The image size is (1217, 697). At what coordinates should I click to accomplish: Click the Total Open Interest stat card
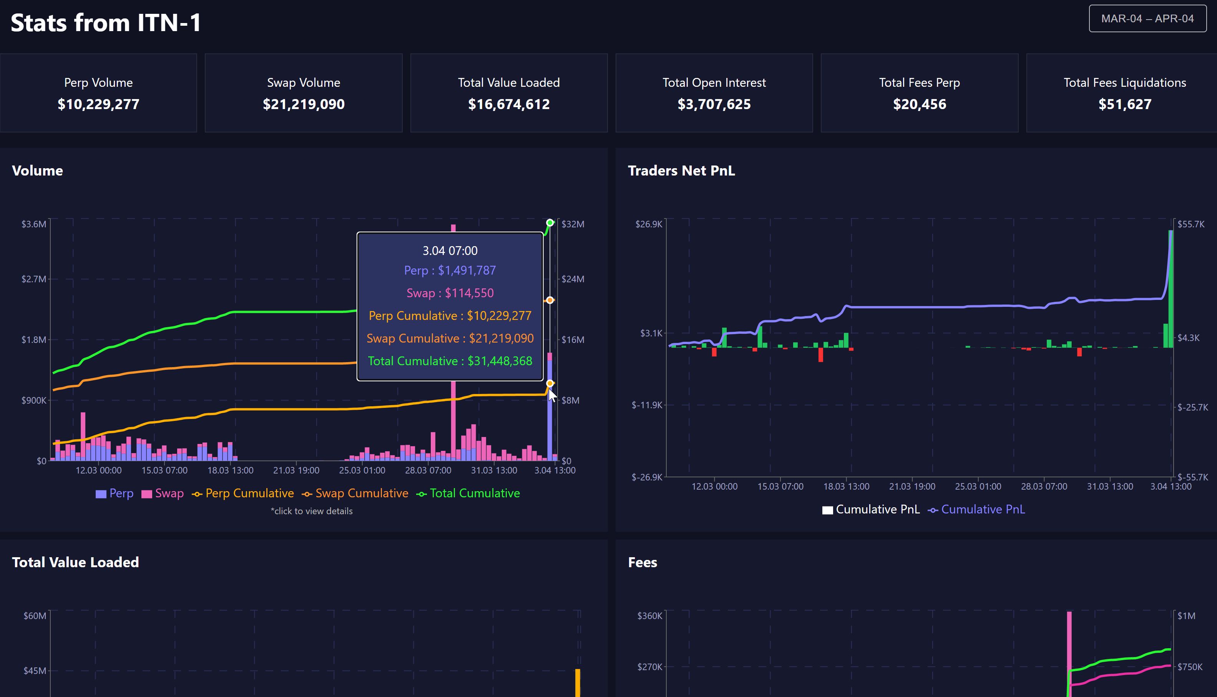click(x=714, y=93)
